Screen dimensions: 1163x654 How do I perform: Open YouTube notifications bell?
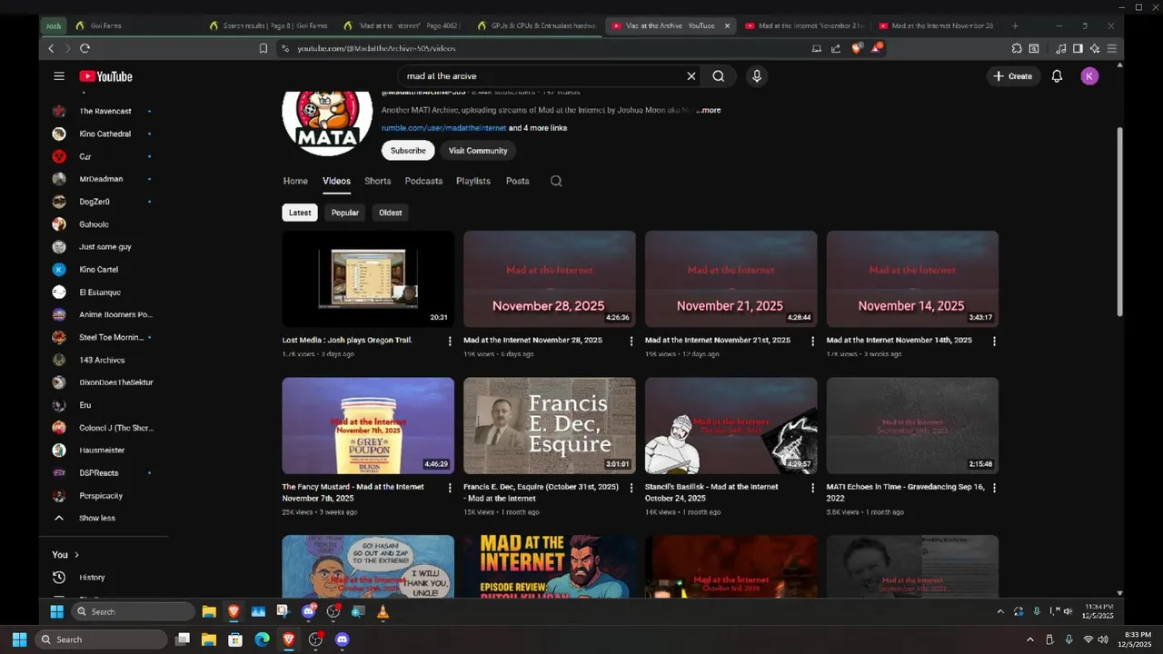point(1057,76)
